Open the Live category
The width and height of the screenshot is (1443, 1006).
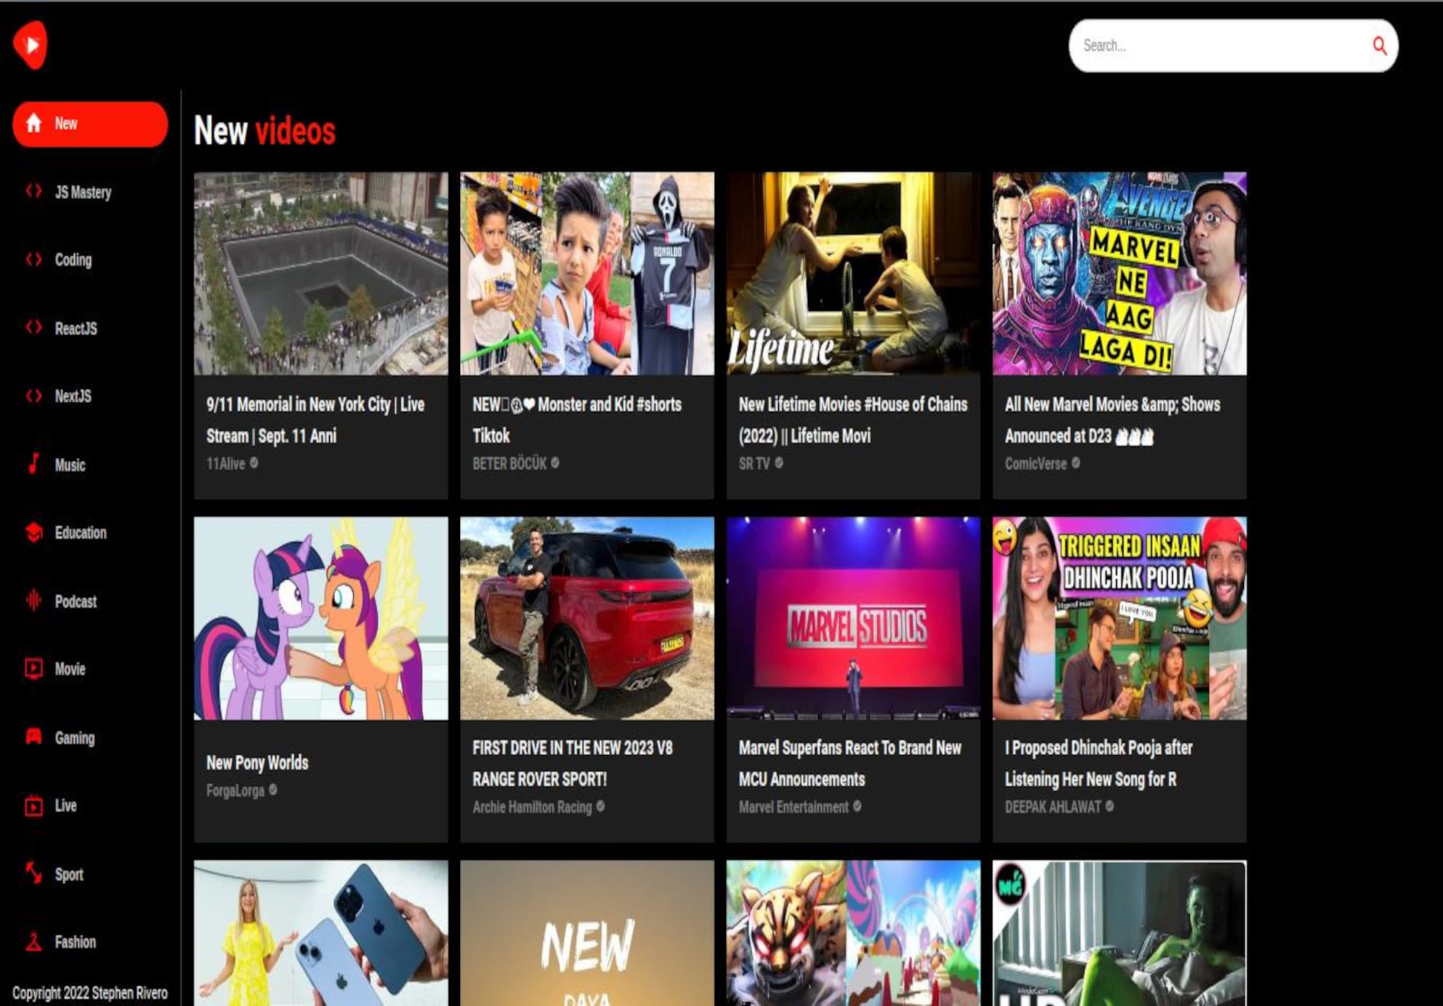[x=65, y=805]
